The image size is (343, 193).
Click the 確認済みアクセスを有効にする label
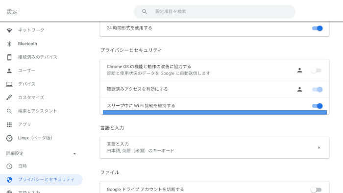pyautogui.click(x=137, y=89)
